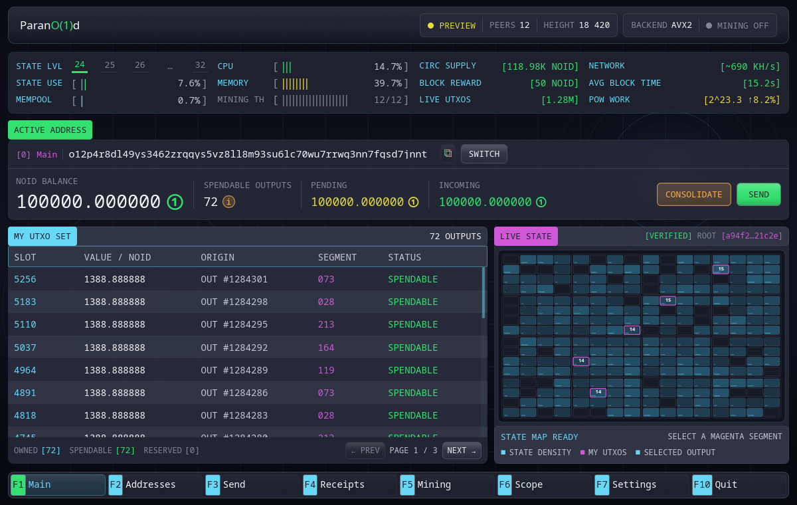Click the PREV page button
This screenshot has height=505, width=797.
[365, 450]
